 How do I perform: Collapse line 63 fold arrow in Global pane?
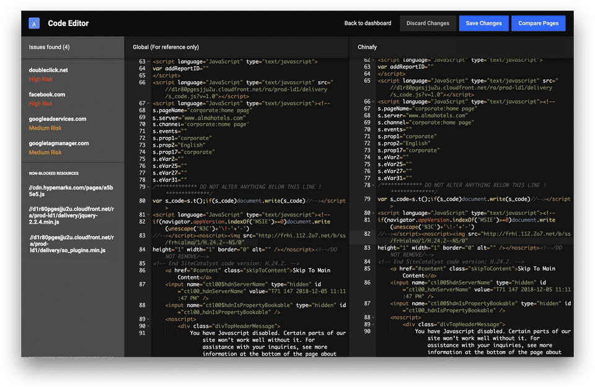pyautogui.click(x=149, y=62)
